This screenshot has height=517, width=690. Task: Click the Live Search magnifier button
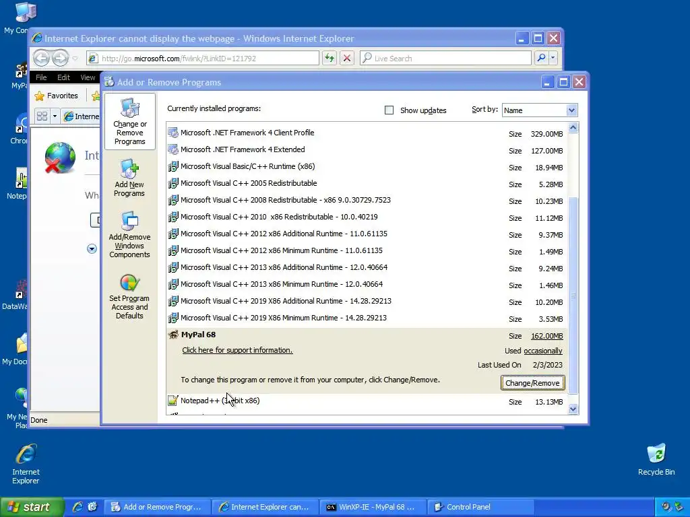pyautogui.click(x=542, y=58)
